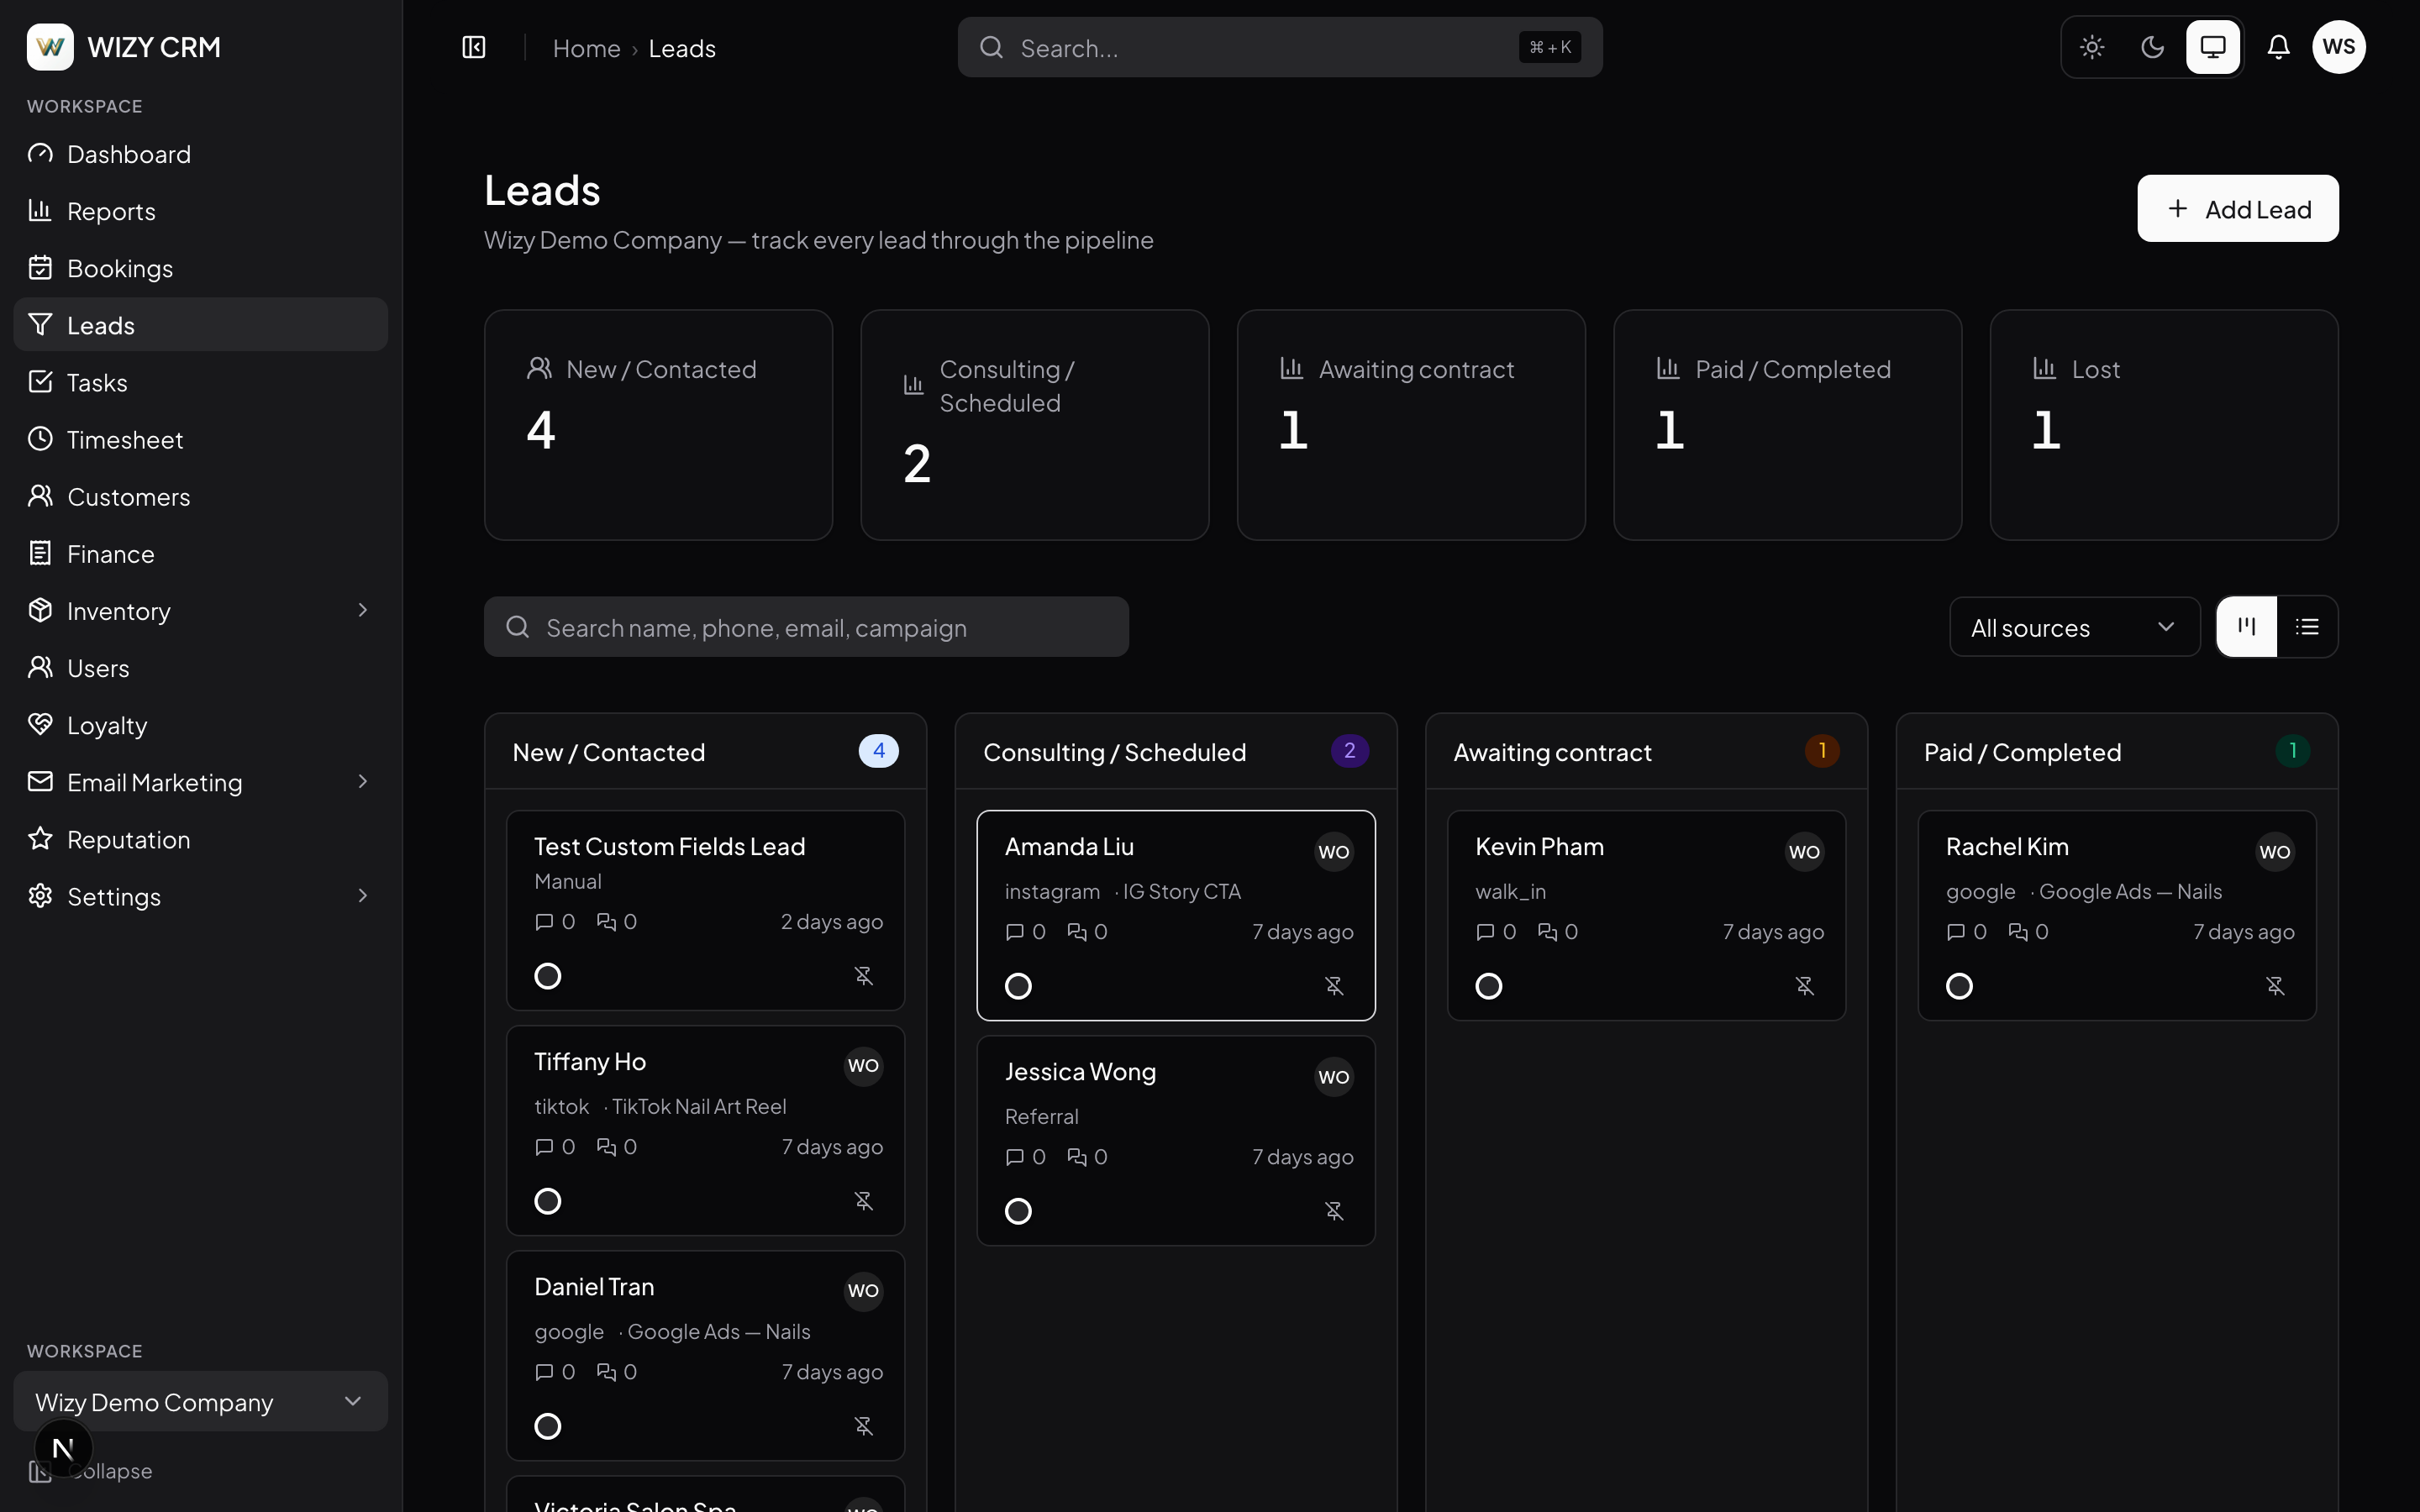
Task: Open Finance in sidebar
Action: (x=200, y=553)
